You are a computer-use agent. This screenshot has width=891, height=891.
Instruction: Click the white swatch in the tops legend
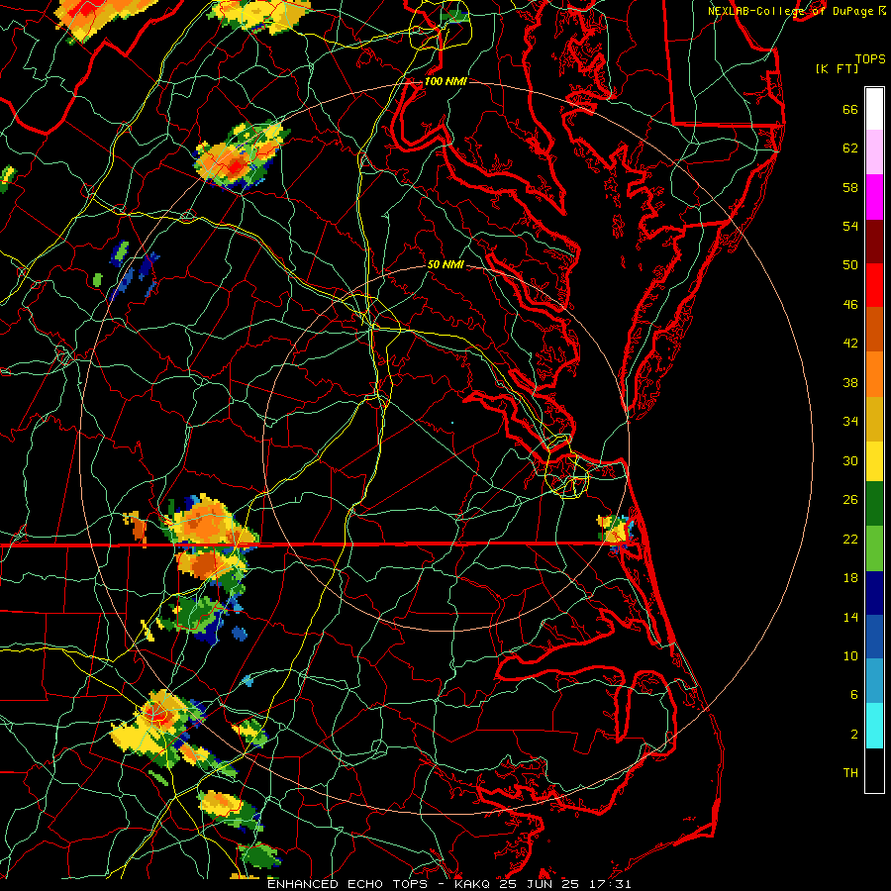point(874,109)
